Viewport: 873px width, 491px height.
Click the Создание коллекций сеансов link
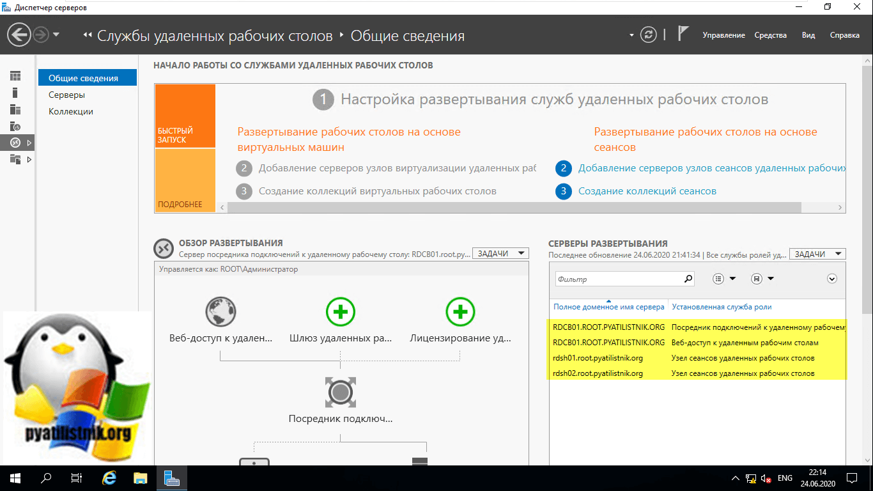coord(647,191)
